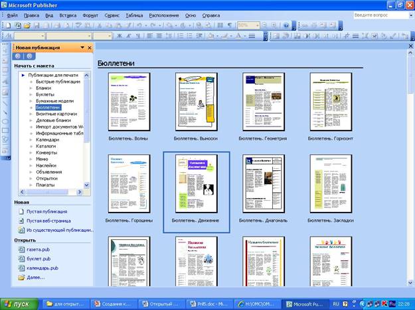Click the Microsoft Publisher Help icon
Image resolution: width=415 pixels, height=310 pixels.
(x=286, y=25)
